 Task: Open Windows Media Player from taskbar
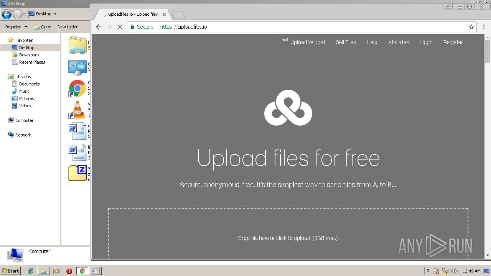click(56, 271)
